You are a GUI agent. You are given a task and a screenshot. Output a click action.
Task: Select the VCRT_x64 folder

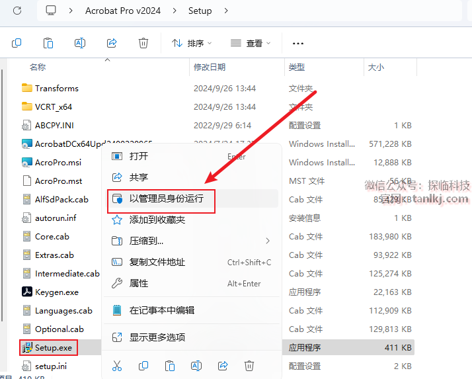point(54,107)
